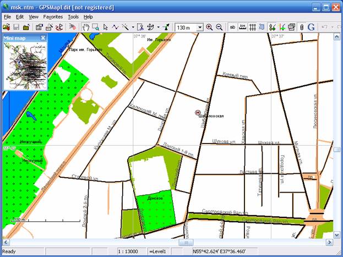Screen dimensions: 343x257
Task: Click the zoom out magnifier
Action: [x=219, y=26]
